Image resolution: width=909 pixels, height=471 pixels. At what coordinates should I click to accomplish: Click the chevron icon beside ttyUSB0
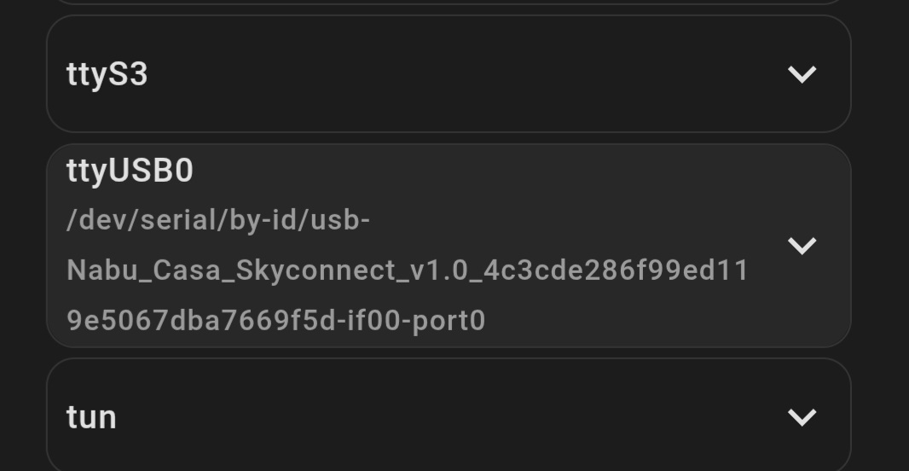click(x=802, y=246)
